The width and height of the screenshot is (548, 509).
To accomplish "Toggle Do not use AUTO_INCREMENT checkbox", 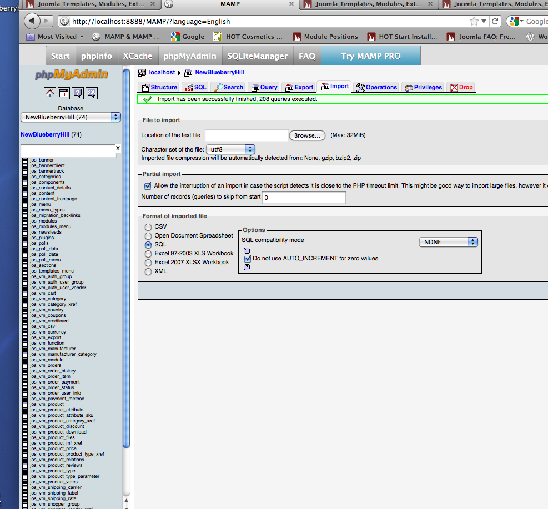I will click(248, 259).
